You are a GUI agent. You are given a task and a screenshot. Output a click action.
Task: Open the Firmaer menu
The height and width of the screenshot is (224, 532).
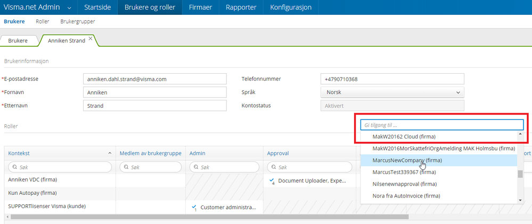tap(201, 7)
